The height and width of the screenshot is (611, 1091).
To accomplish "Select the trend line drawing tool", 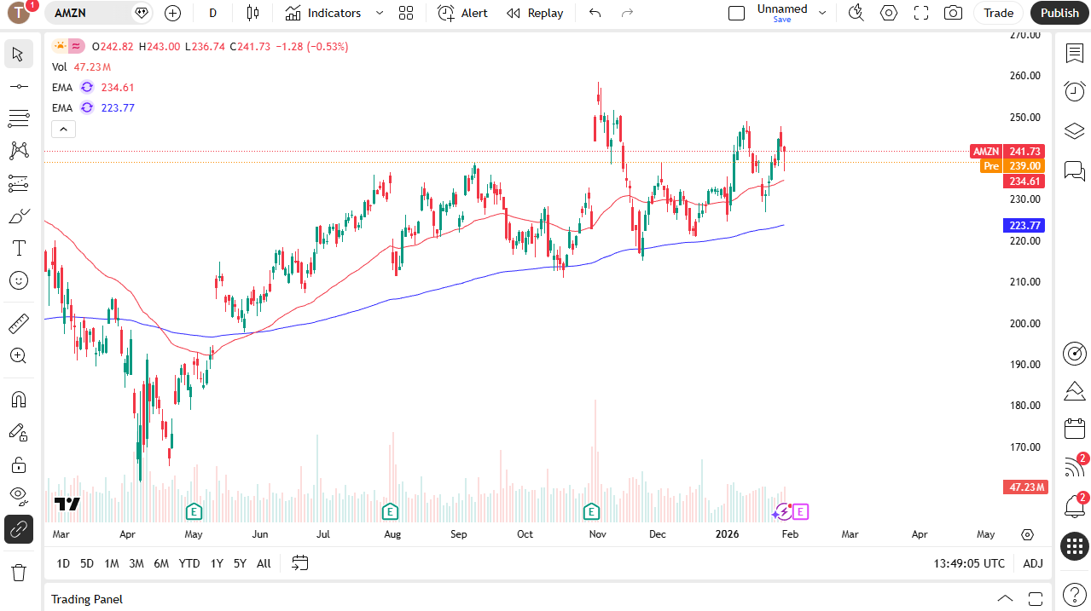I will pyautogui.click(x=18, y=86).
